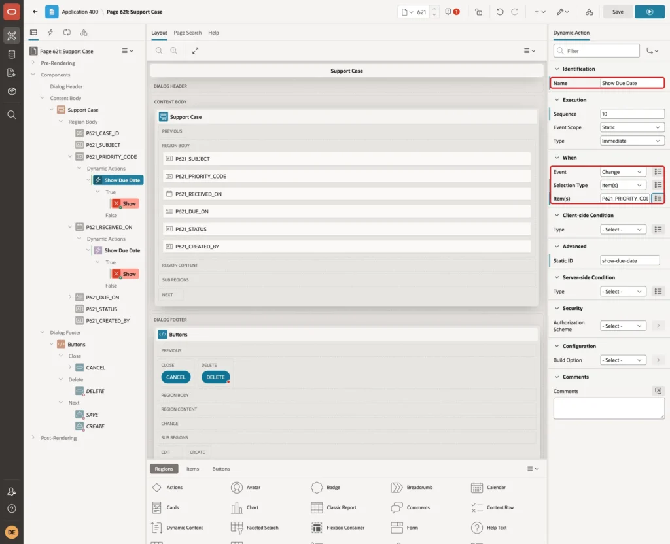Open the Event Scope dropdown

tap(632, 127)
